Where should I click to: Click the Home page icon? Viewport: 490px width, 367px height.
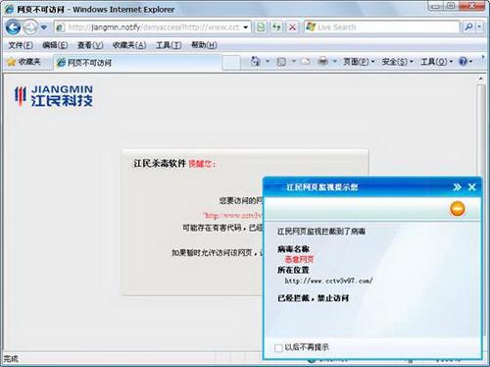coord(256,62)
